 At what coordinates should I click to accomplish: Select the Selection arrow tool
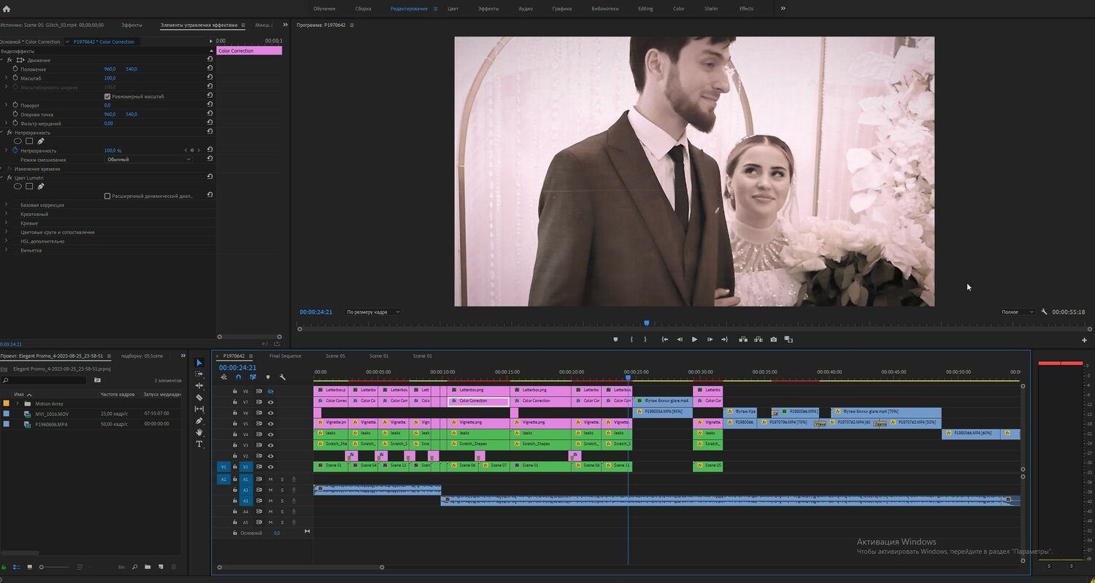coord(199,363)
